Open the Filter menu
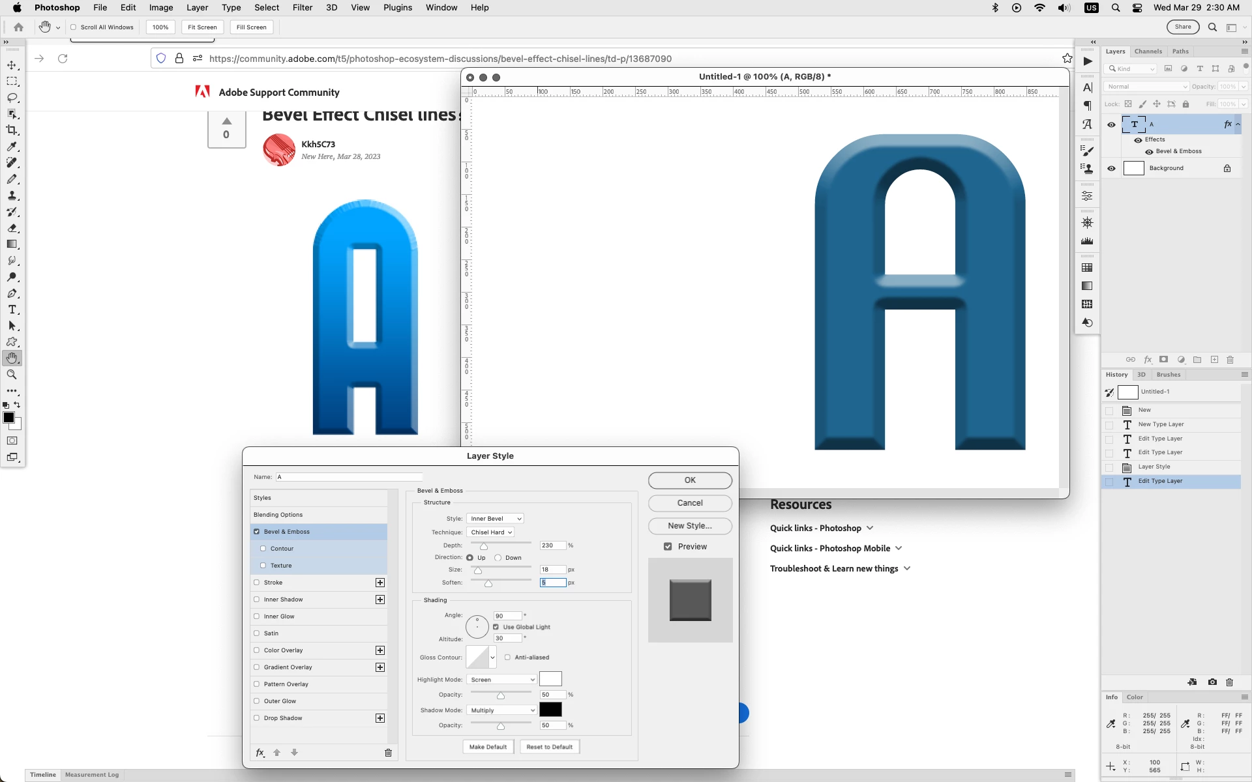 pos(302,8)
